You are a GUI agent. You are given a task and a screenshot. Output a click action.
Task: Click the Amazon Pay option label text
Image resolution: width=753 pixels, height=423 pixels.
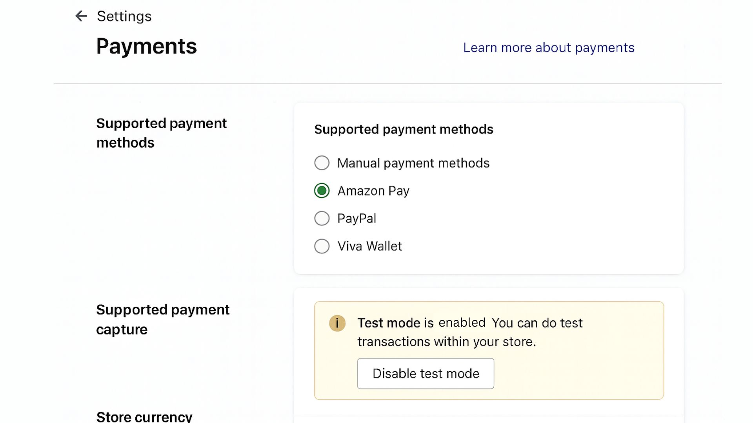tap(373, 191)
